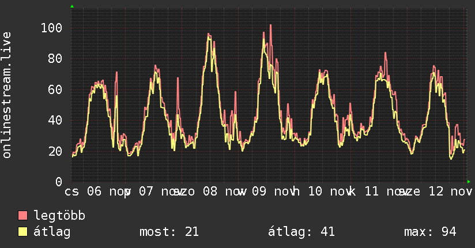475x248 pixels.
Task: Click the 'átlag: 41' average value
Action: click(x=301, y=232)
